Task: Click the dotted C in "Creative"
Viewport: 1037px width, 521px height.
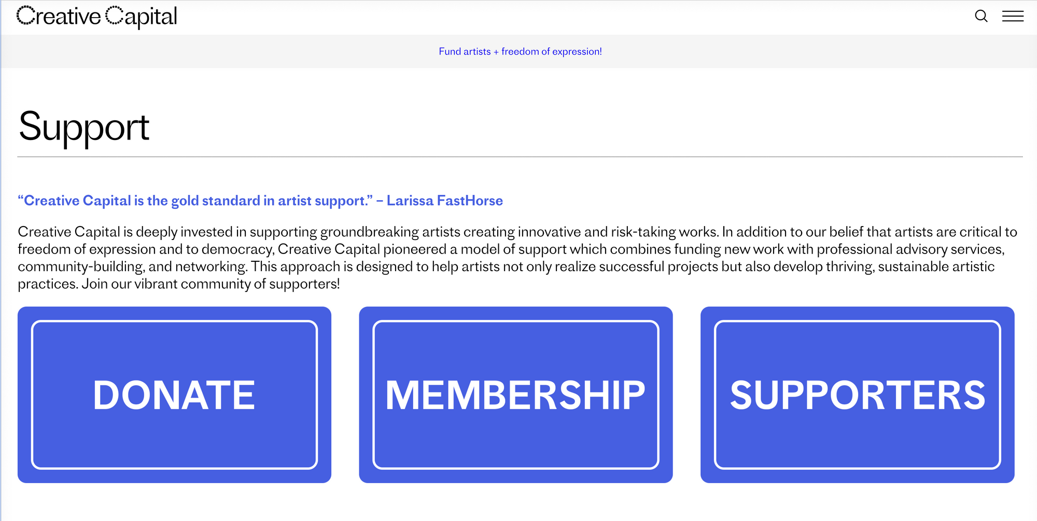Action: click(x=25, y=16)
